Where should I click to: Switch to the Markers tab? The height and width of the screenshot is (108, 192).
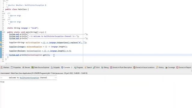(x=5, y=67)
